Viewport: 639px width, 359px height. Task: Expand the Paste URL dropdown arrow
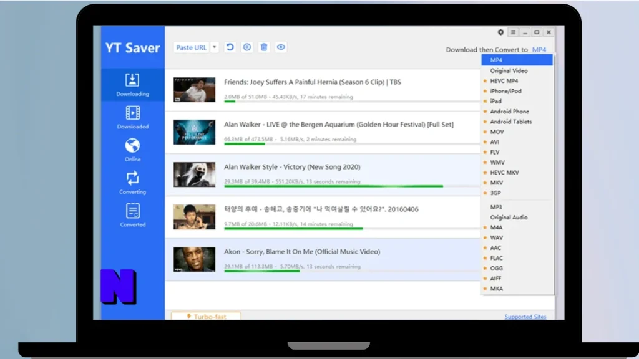pyautogui.click(x=215, y=47)
